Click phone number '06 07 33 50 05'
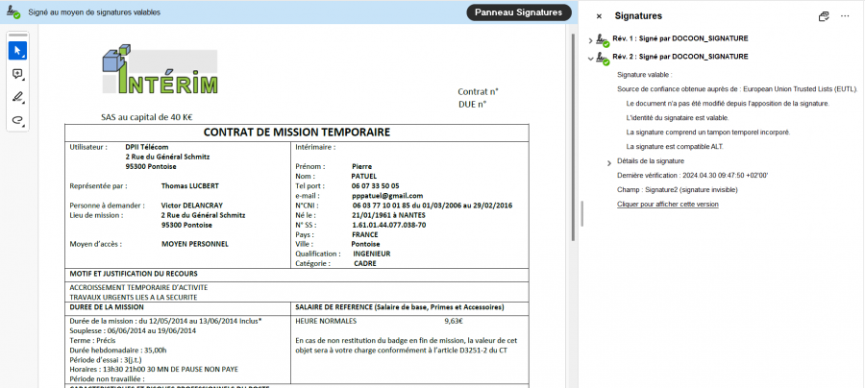Screen dimensions: 865x388 pos(375,185)
